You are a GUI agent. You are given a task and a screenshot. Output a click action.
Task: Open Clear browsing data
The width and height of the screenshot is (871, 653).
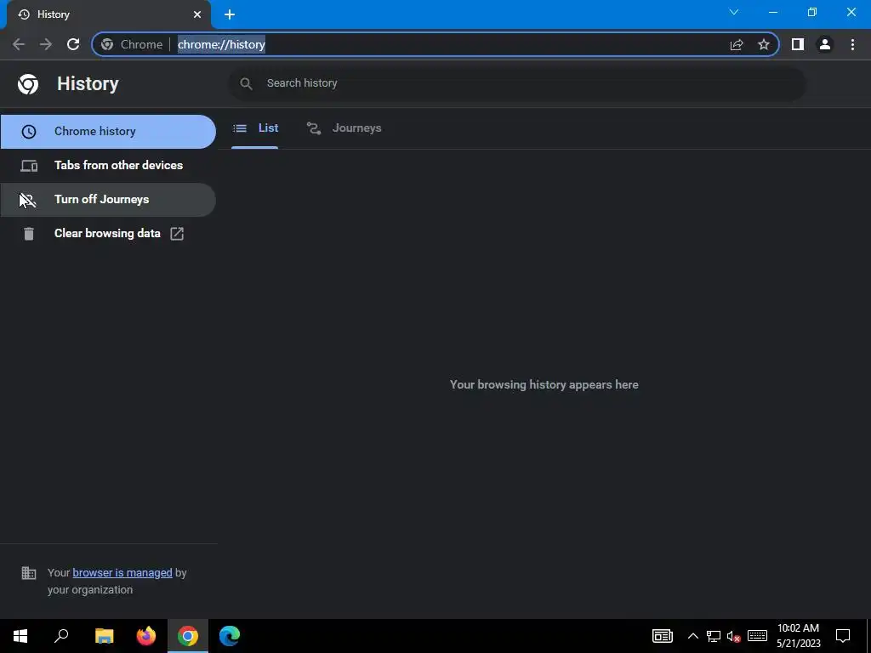coord(108,233)
